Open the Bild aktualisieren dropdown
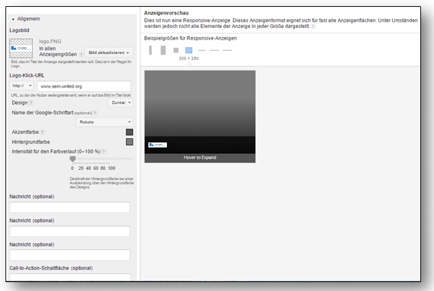The width and height of the screenshot is (434, 291). (109, 52)
